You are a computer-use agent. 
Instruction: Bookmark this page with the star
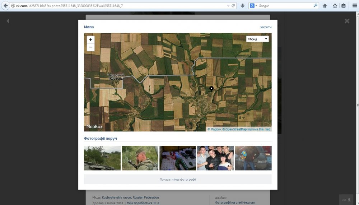[335, 6]
